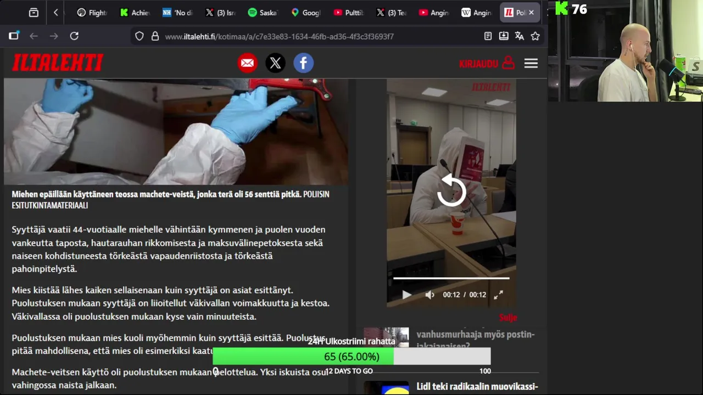This screenshot has width=703, height=395.
Task: Switch to the Saska Spotify tab
Action: [263, 12]
